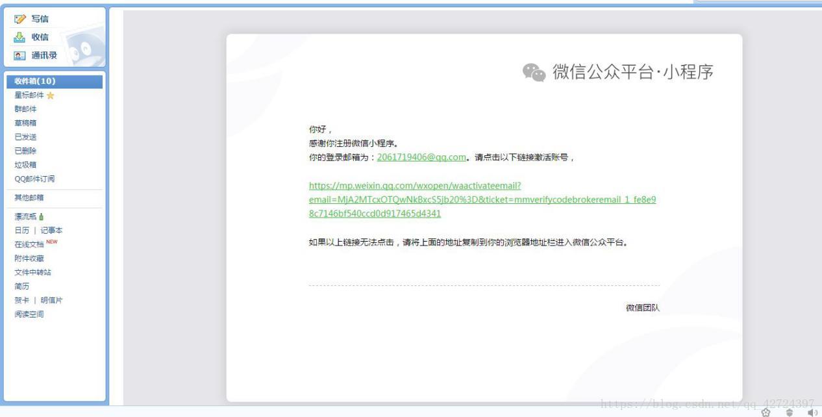This screenshot has height=417, width=822.
Task: Click the 收信 receive mail text label
Action: click(40, 38)
